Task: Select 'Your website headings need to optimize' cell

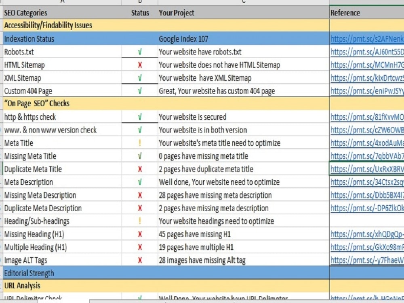Action: pyautogui.click(x=244, y=221)
